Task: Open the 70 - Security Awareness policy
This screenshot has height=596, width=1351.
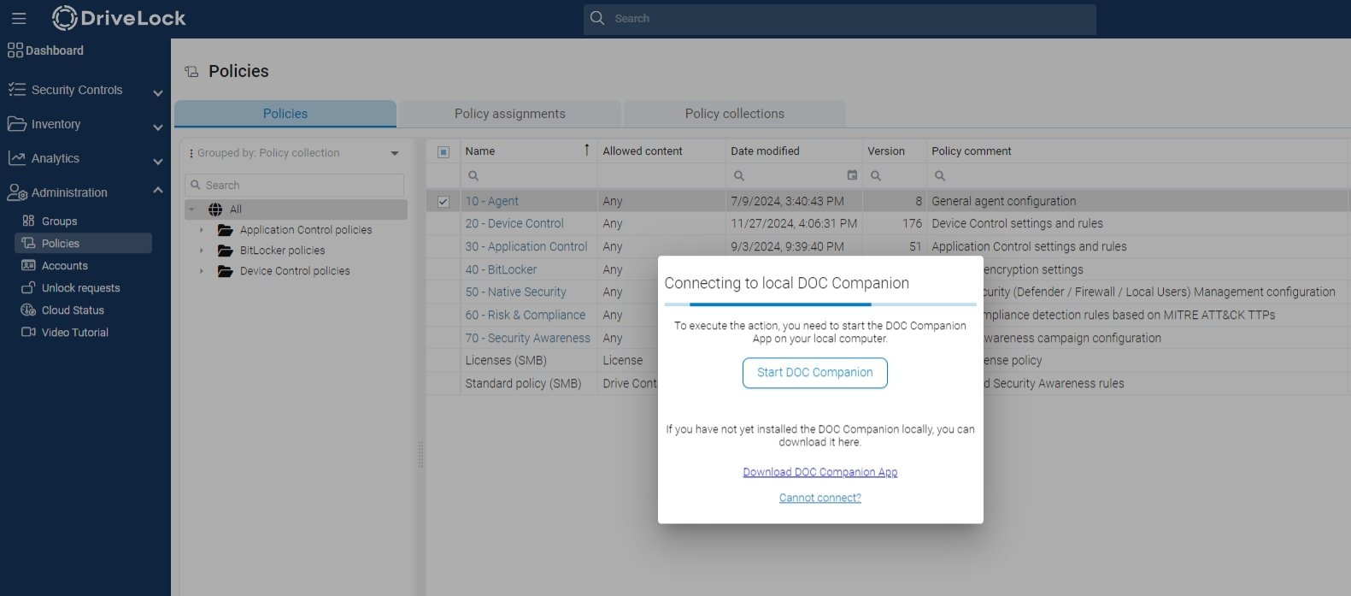Action: (x=527, y=338)
